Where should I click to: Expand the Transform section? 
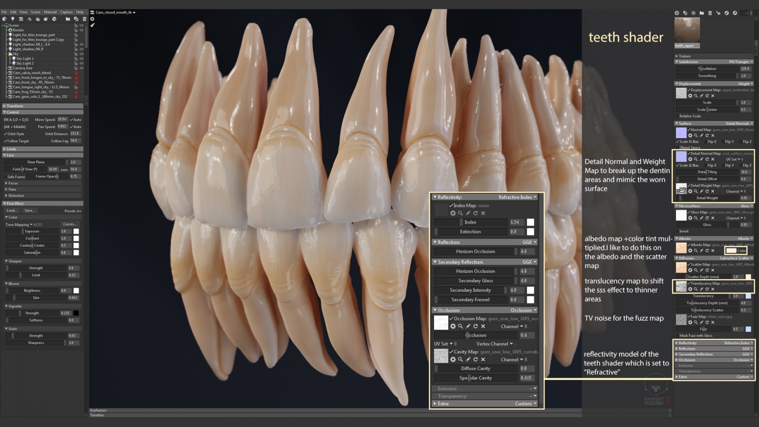[x=43, y=106]
